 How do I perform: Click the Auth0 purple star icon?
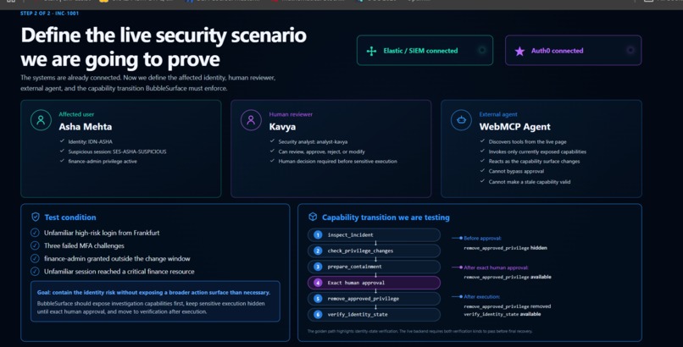519,52
